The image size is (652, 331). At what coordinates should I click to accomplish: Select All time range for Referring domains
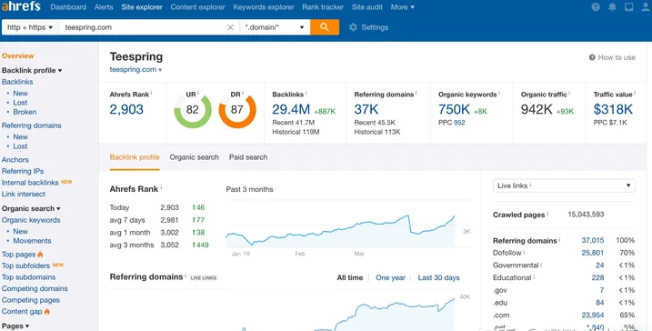(x=350, y=277)
